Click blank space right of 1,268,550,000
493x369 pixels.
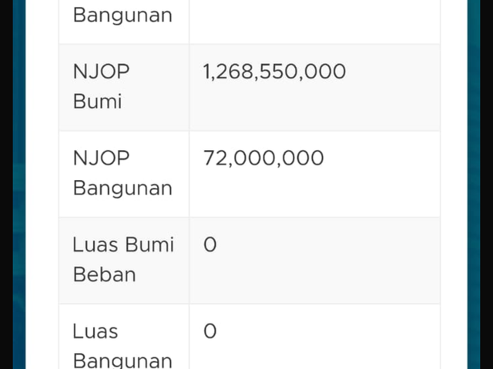click(393, 87)
